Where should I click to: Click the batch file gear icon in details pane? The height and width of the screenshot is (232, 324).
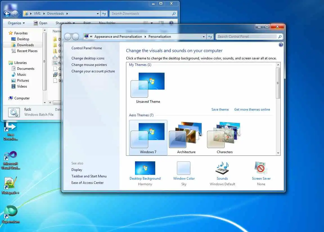[x=14, y=112]
